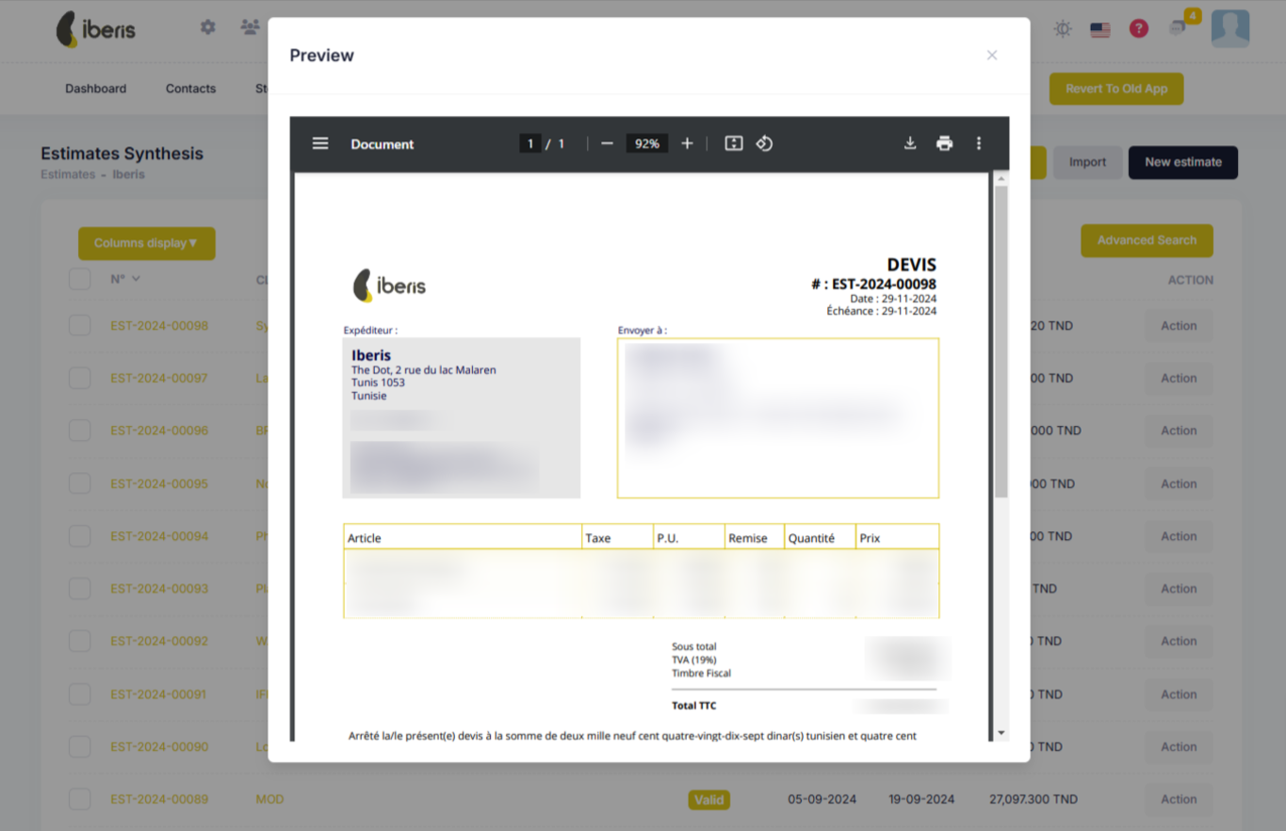Open Action menu for EST-2024-00091
Viewport: 1286px width, 831px height.
[x=1179, y=694]
